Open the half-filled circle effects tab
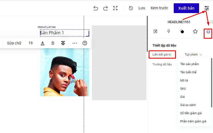 point(182,31)
